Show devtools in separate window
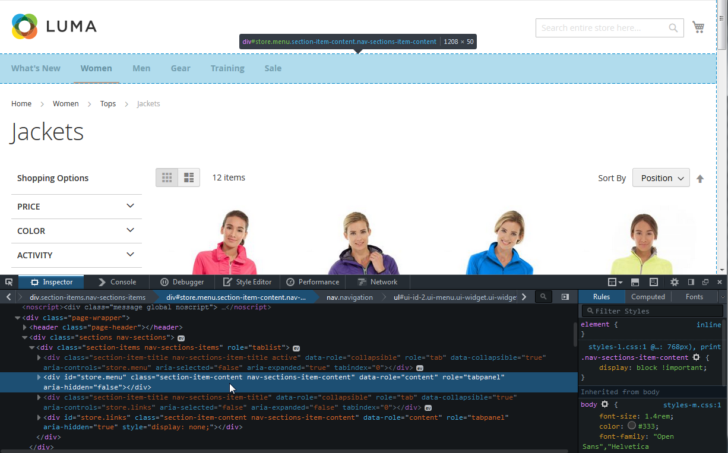 click(x=705, y=282)
